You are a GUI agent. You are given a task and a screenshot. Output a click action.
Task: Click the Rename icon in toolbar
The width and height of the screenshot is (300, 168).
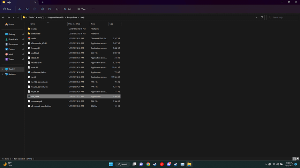[x=42, y=9]
